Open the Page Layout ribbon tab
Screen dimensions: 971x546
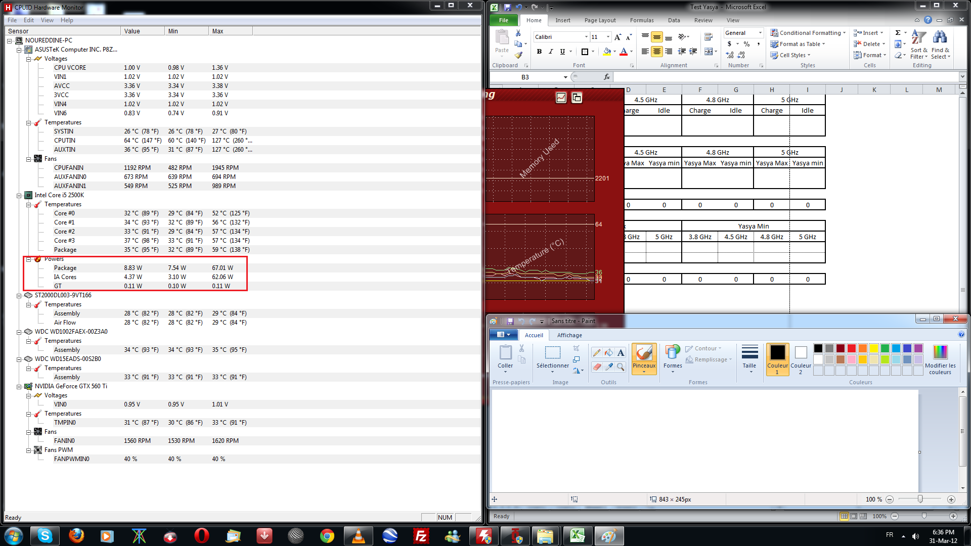[600, 20]
